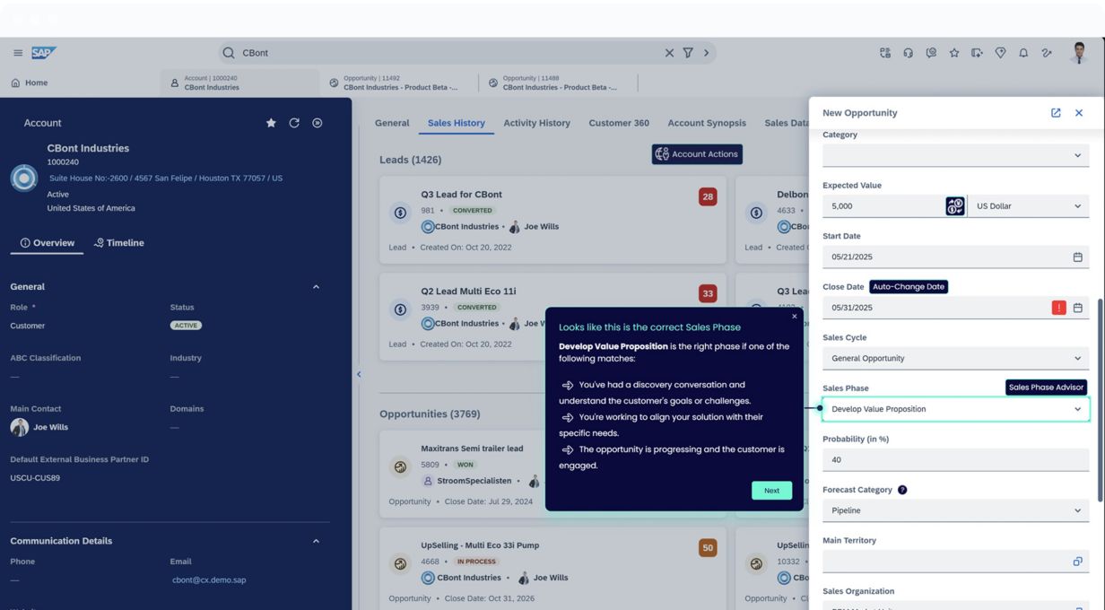Open Start Date calendar picker
The width and height of the screenshot is (1105, 610).
[x=1077, y=257]
